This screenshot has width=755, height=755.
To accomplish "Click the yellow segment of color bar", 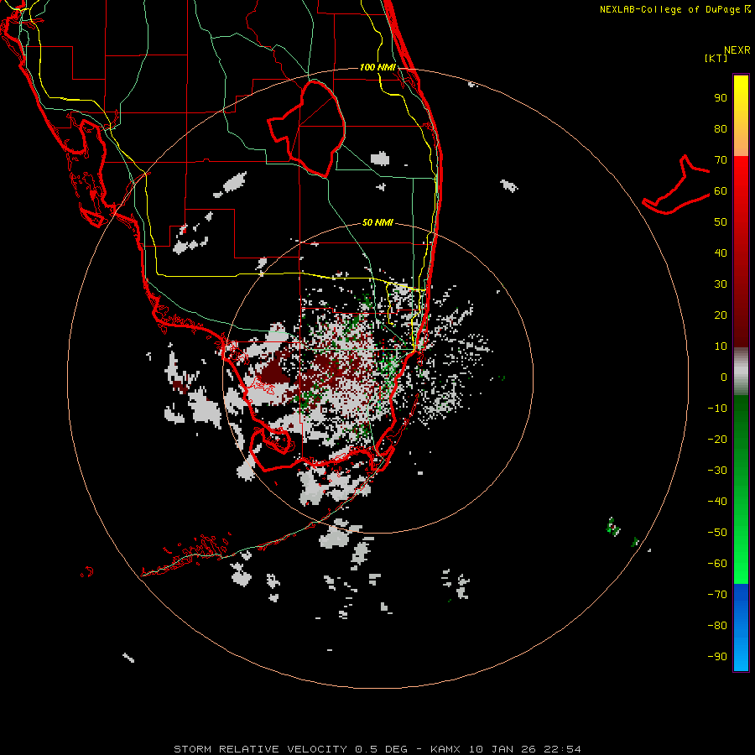I will (741, 116).
